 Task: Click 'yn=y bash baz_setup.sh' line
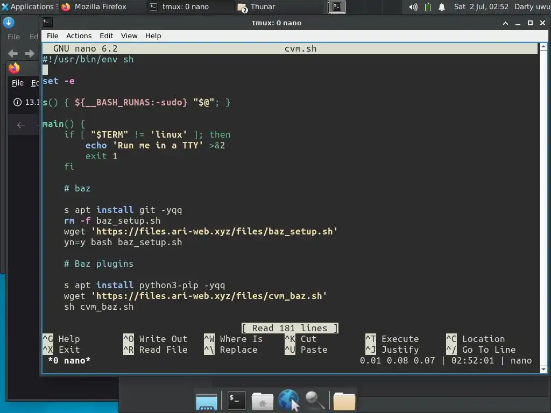pyautogui.click(x=123, y=243)
